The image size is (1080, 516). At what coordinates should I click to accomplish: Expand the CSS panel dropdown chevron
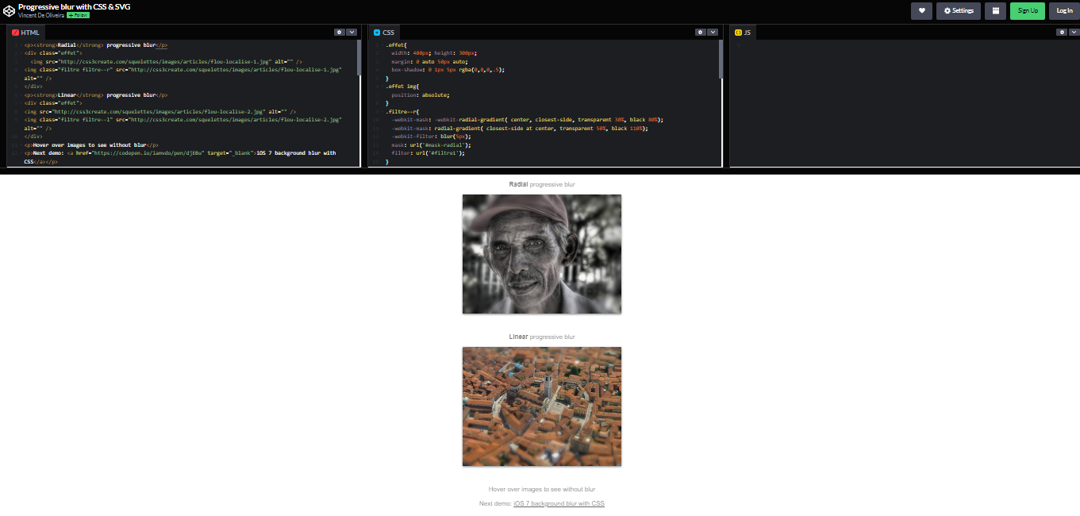[x=713, y=31]
